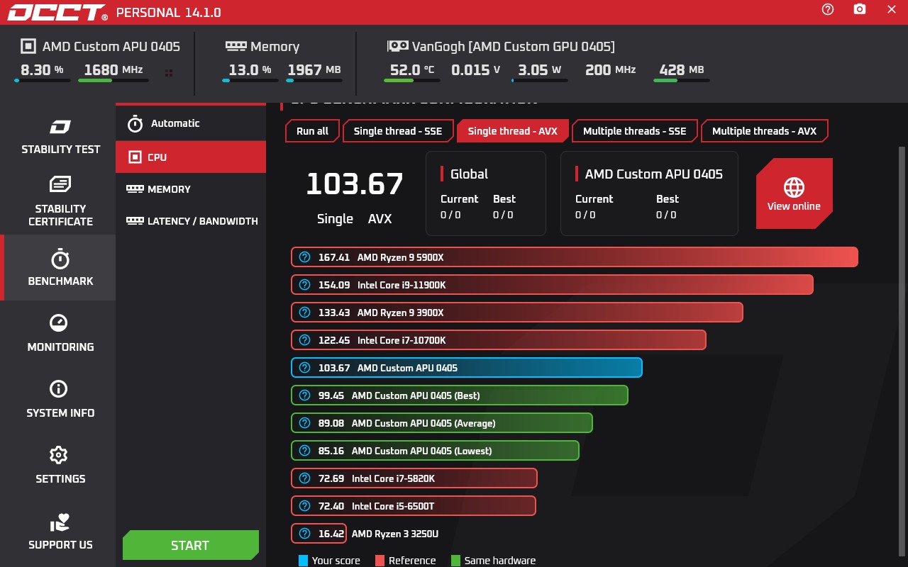Click the View online button

pos(794,193)
